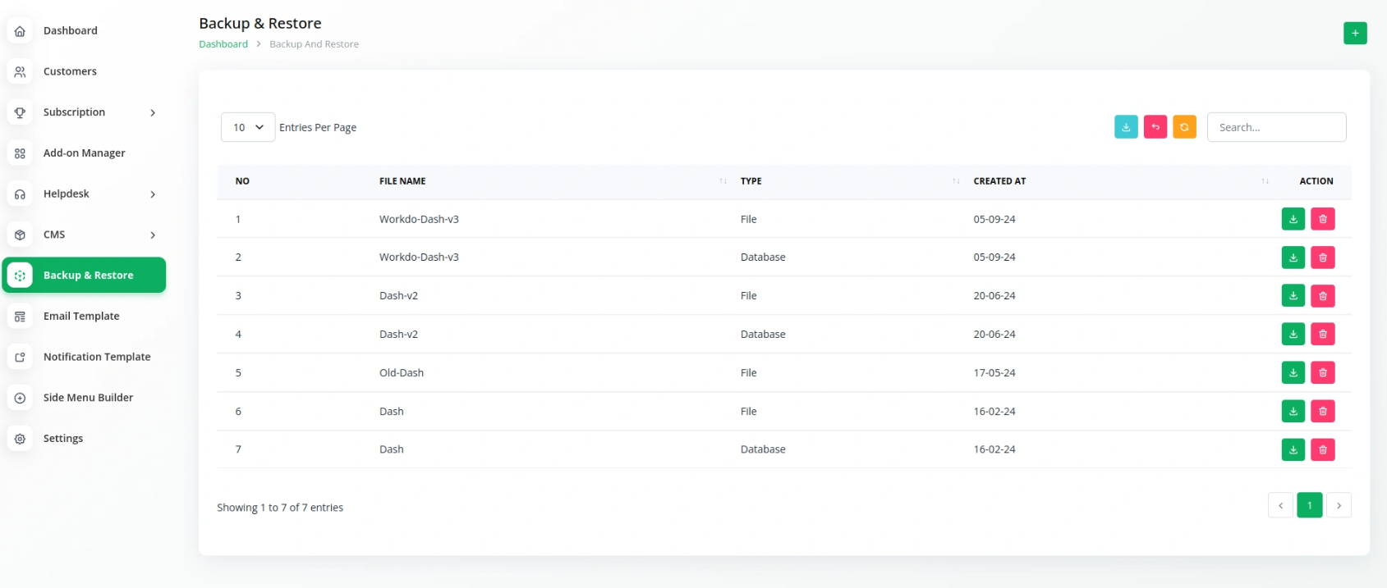Open the Customers menu item
The image size is (1387, 588).
70,71
